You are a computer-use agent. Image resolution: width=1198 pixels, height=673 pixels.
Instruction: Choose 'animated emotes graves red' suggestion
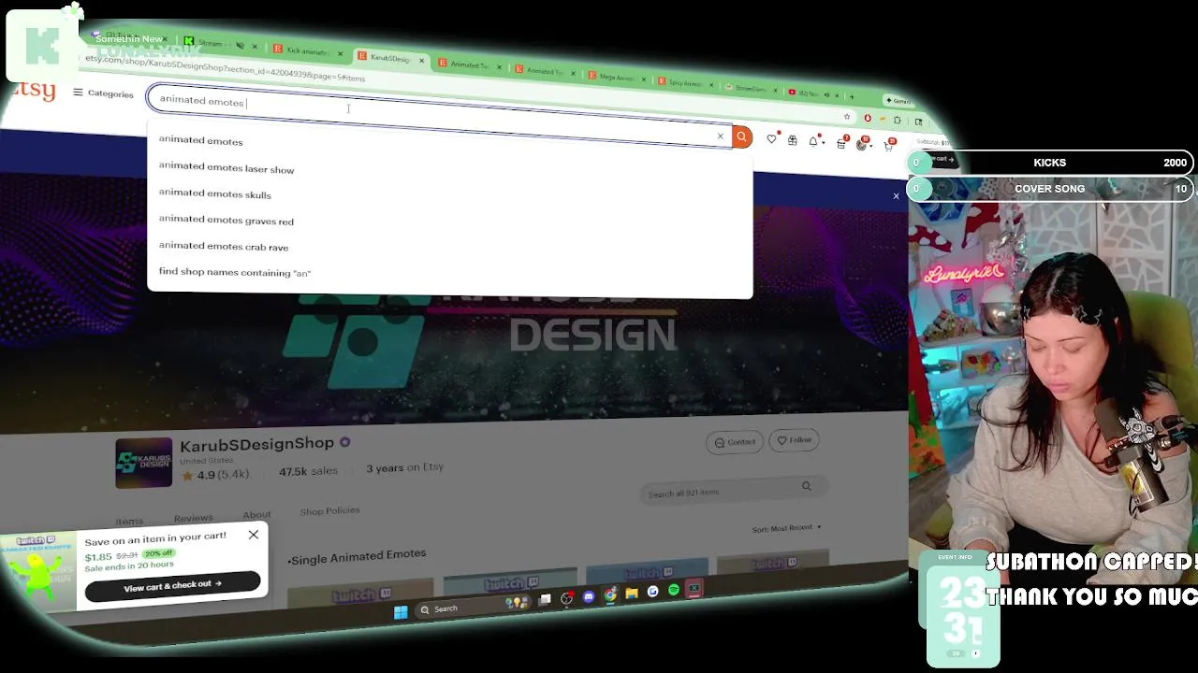[x=226, y=220]
